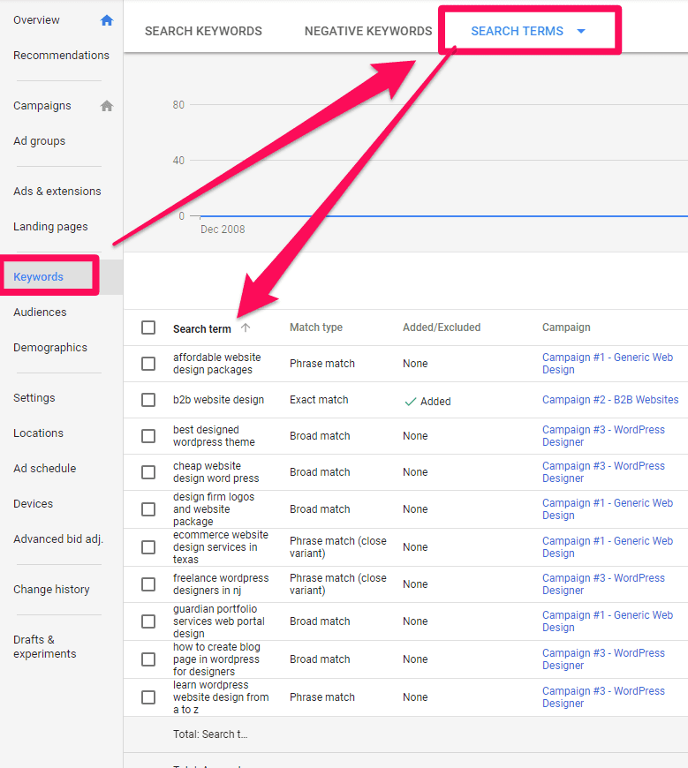This screenshot has height=768, width=688.
Task: Click the home icon beside Campaigns
Action: [x=107, y=106]
